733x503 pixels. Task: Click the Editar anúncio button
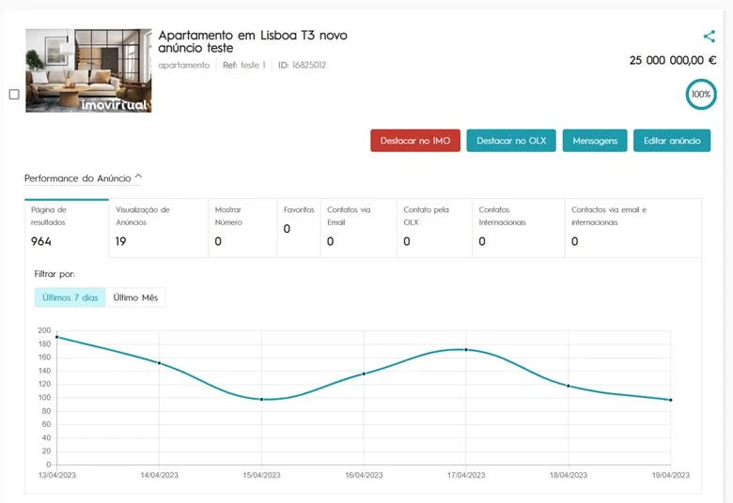pos(672,141)
